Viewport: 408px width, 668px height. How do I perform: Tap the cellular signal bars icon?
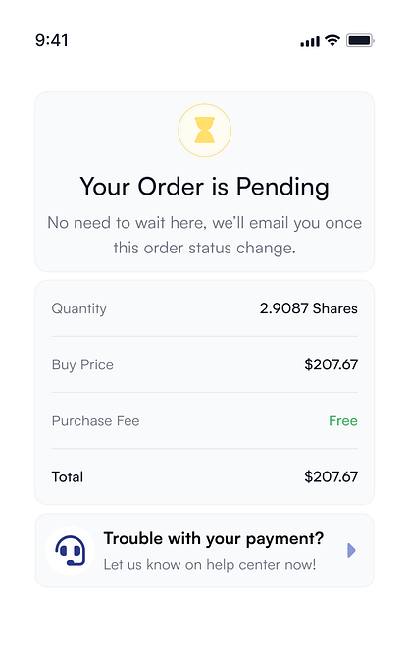click(310, 41)
